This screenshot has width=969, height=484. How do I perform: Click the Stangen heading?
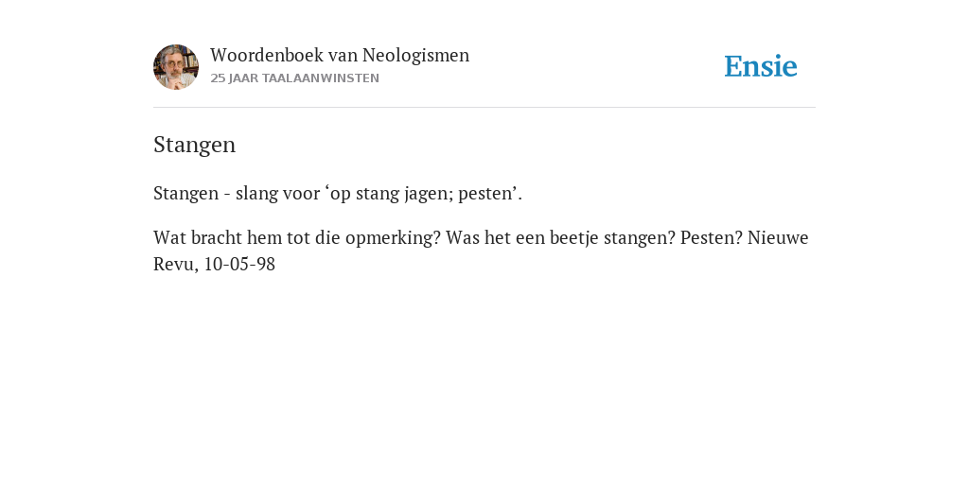point(195,145)
